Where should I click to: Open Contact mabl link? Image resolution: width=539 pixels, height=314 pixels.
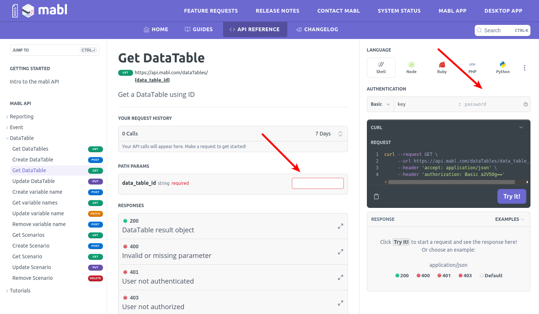click(339, 11)
